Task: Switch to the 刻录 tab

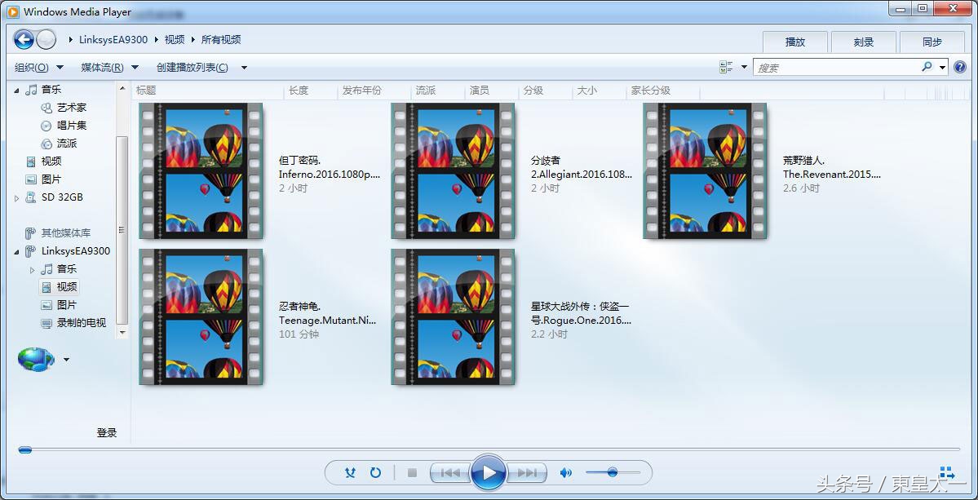Action: tap(863, 42)
